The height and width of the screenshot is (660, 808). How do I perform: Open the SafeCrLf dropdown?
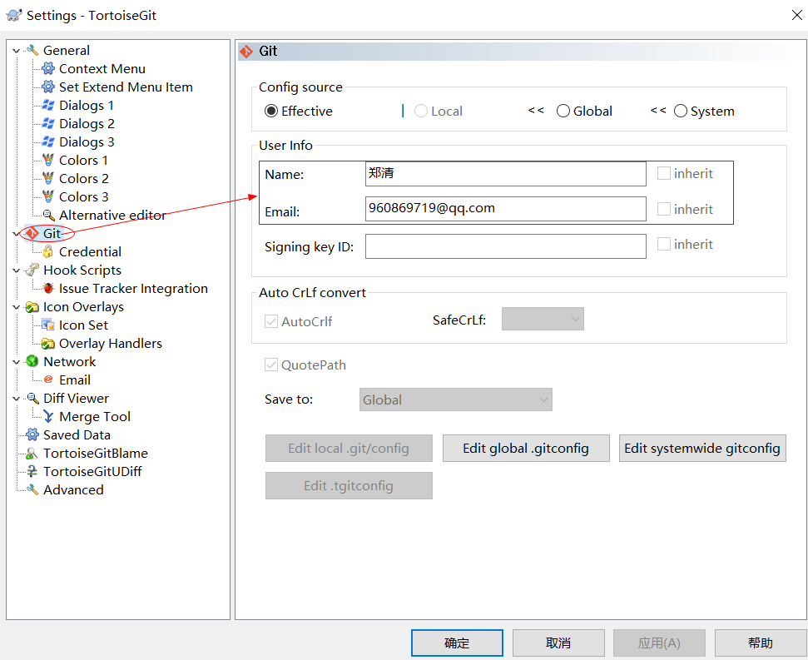pyautogui.click(x=543, y=319)
